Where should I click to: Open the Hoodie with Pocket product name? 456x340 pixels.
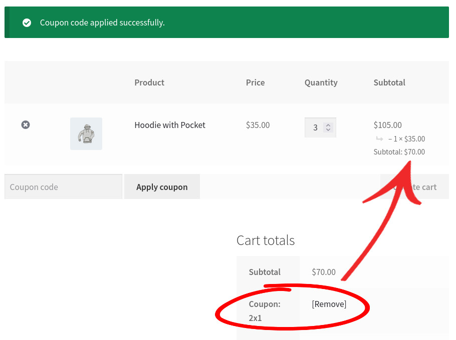pyautogui.click(x=169, y=125)
